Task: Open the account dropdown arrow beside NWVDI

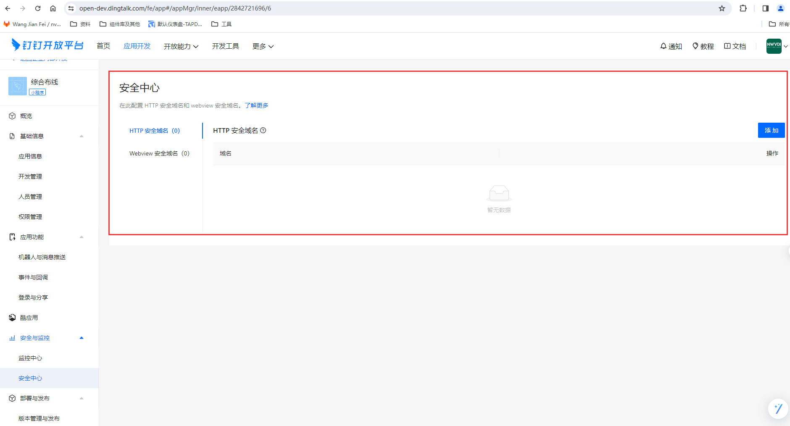Action: [785, 46]
